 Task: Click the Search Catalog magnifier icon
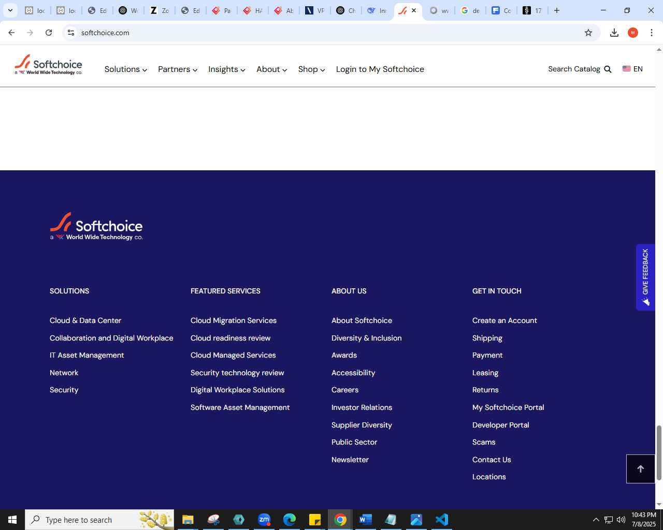608,69
